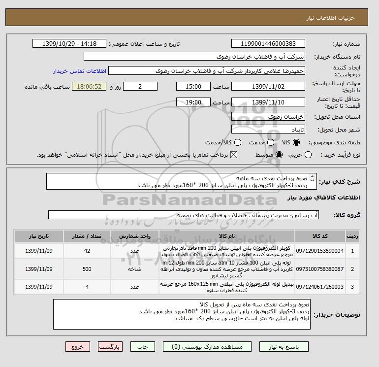Click quantity 500 in row 2
Image resolution: width=379 pixels, height=367 pixels.
(x=87, y=269)
